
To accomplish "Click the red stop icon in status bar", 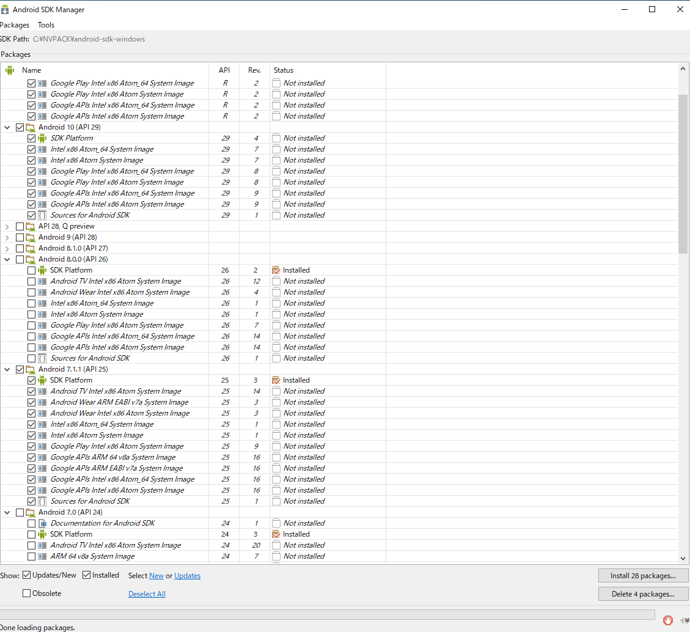I will pos(668,620).
